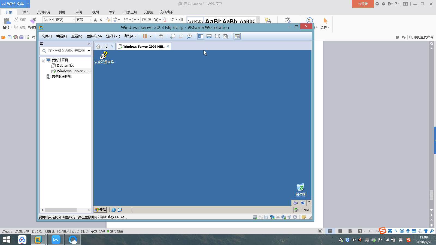Open the VMware 查看(V) menu
The height and width of the screenshot is (245, 436).
77,36
